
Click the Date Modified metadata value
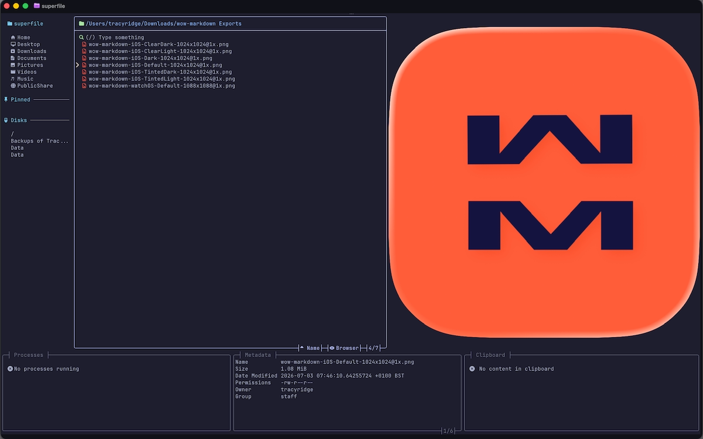[x=342, y=376]
